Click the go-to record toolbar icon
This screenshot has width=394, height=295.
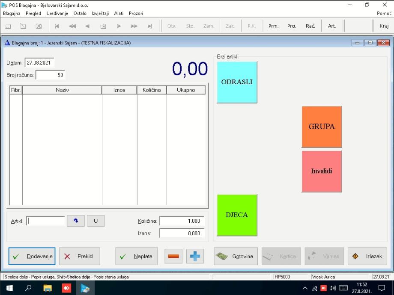(x=103, y=26)
